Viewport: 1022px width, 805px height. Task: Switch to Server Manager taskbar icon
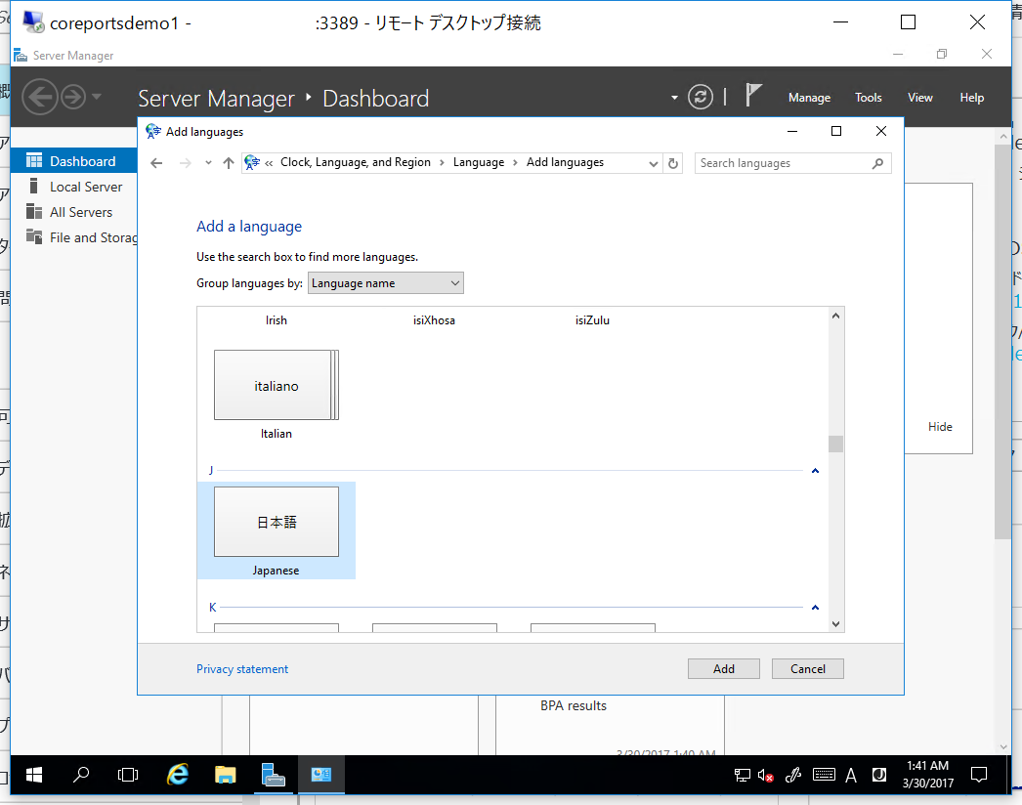pyautogui.click(x=274, y=775)
